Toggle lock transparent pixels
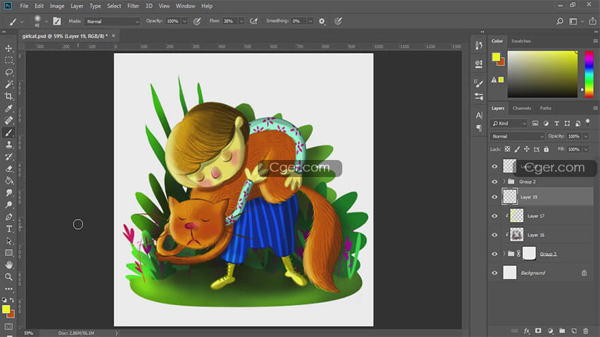 pos(507,149)
